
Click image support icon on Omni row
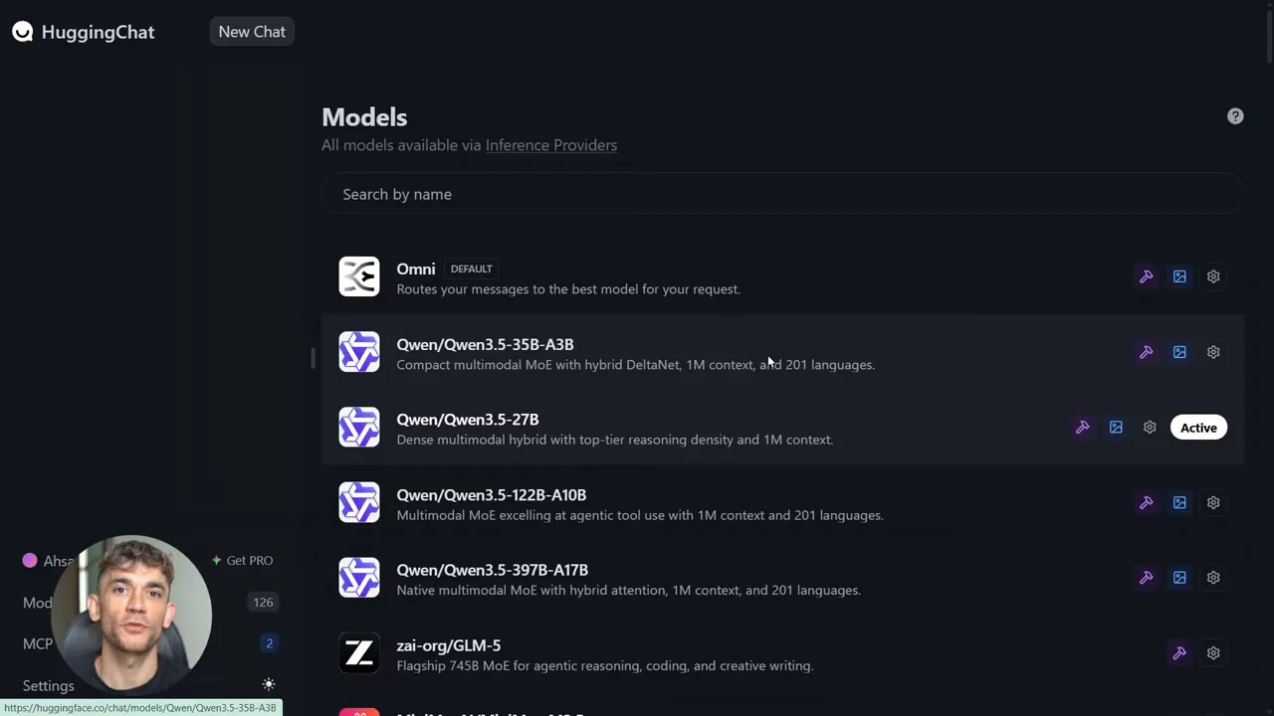click(x=1179, y=276)
